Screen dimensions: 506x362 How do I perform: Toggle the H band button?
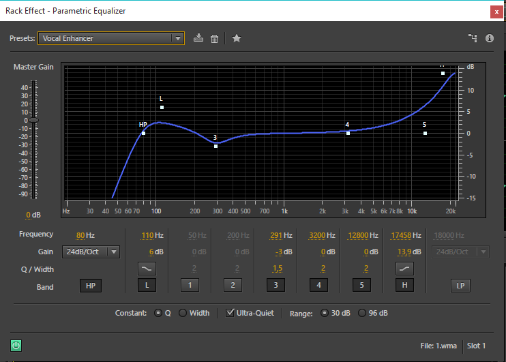click(404, 285)
